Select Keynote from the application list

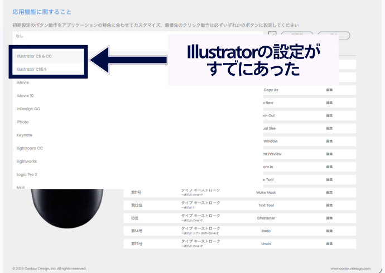pyautogui.click(x=25, y=135)
